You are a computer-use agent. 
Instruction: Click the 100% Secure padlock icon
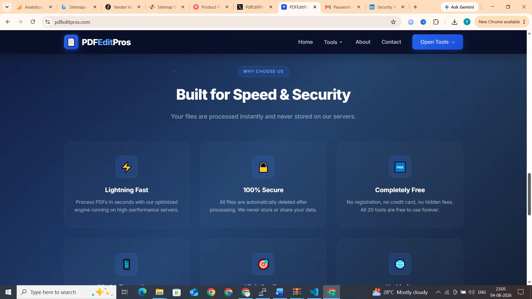click(263, 167)
